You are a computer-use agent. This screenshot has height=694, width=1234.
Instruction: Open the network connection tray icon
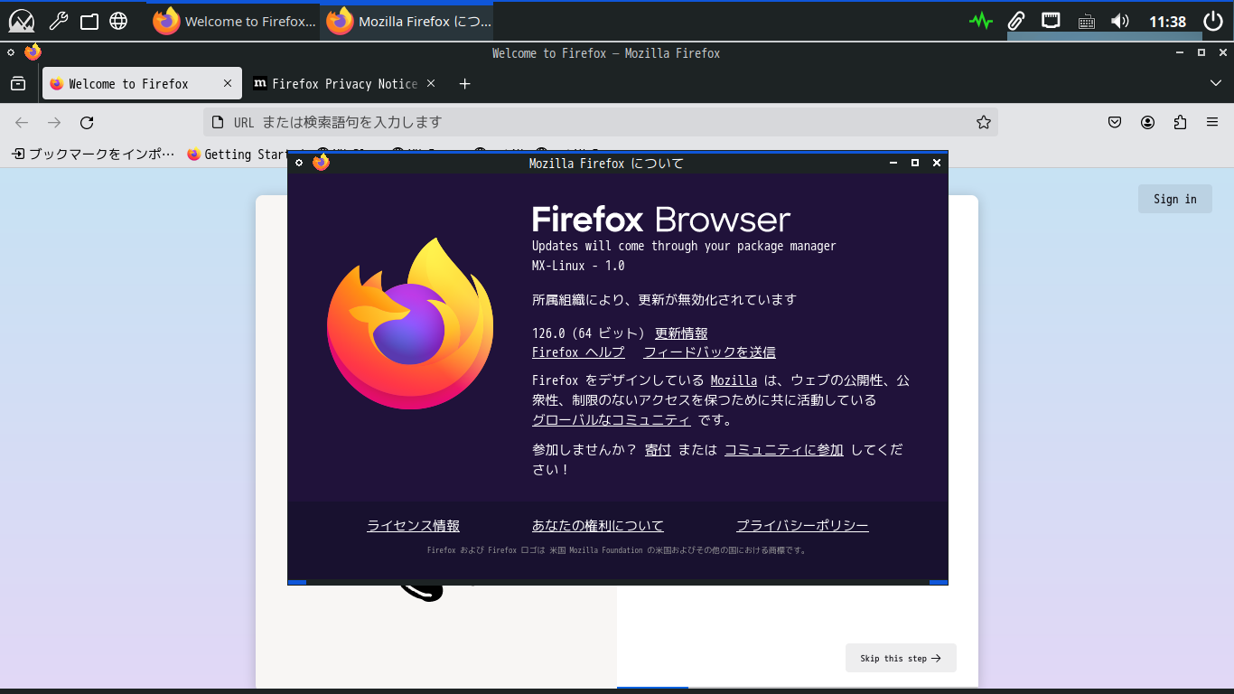(1051, 21)
